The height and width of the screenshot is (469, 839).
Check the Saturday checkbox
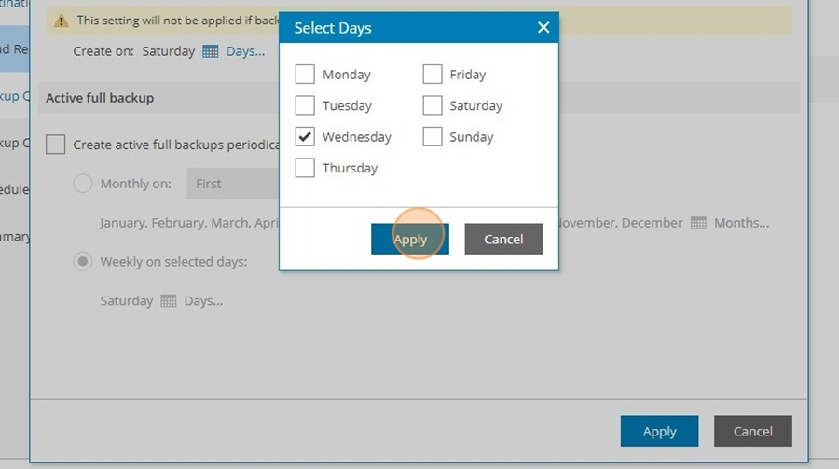coord(433,105)
